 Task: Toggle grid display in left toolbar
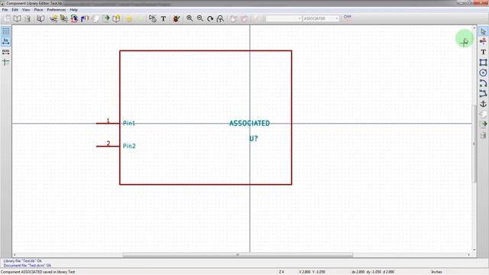5,31
